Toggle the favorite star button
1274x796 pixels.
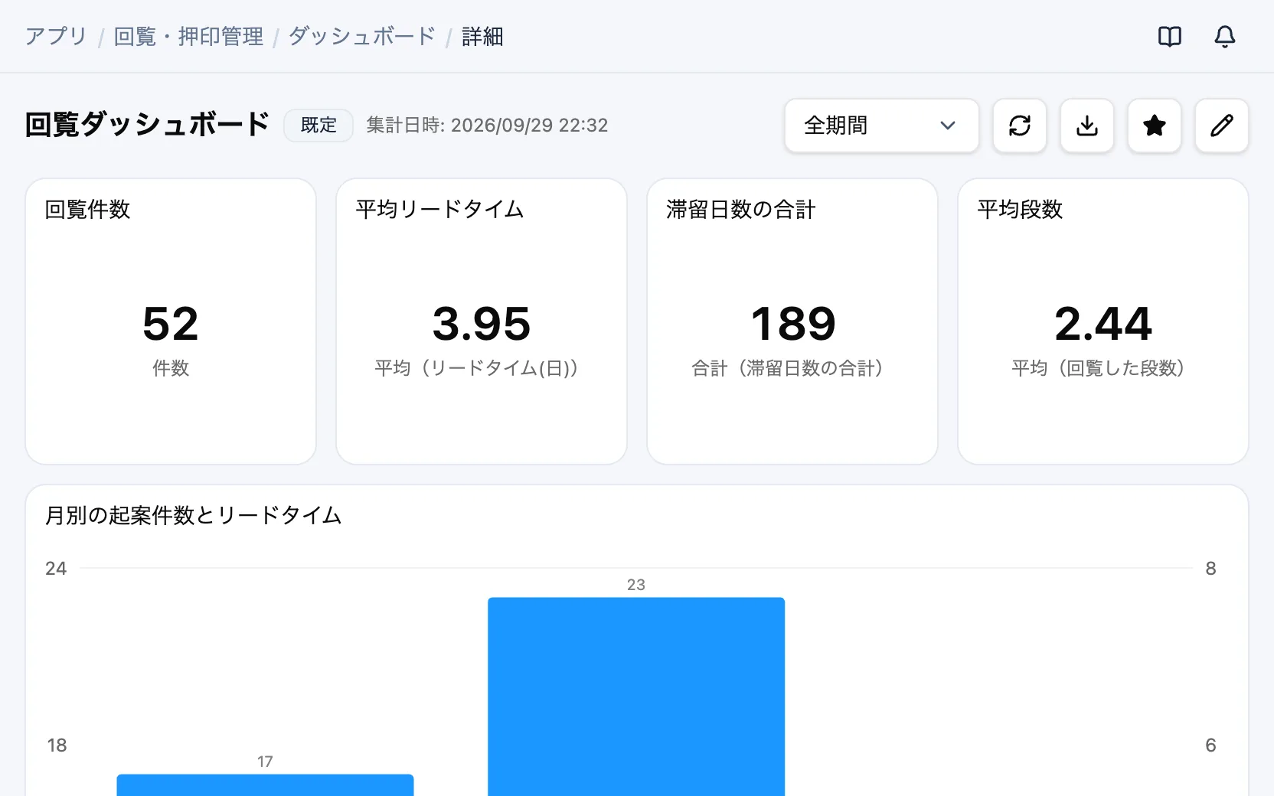[1155, 126]
